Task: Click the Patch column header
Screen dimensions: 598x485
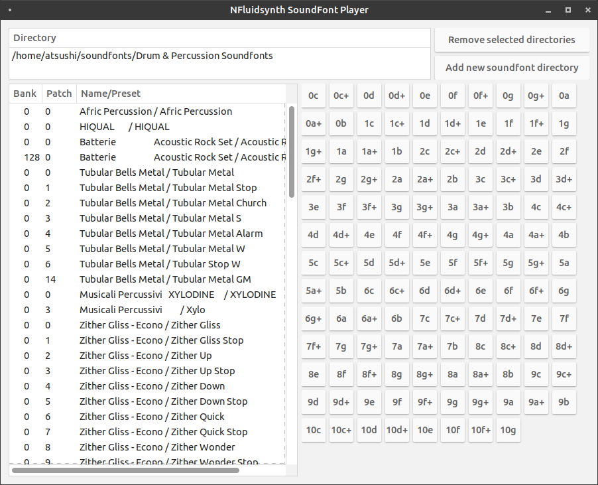Action: tap(59, 94)
